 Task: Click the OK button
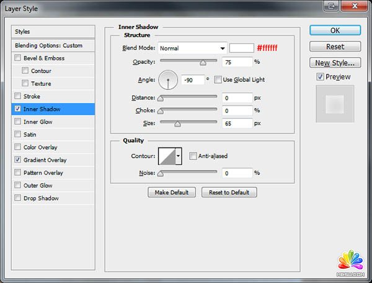click(x=335, y=30)
